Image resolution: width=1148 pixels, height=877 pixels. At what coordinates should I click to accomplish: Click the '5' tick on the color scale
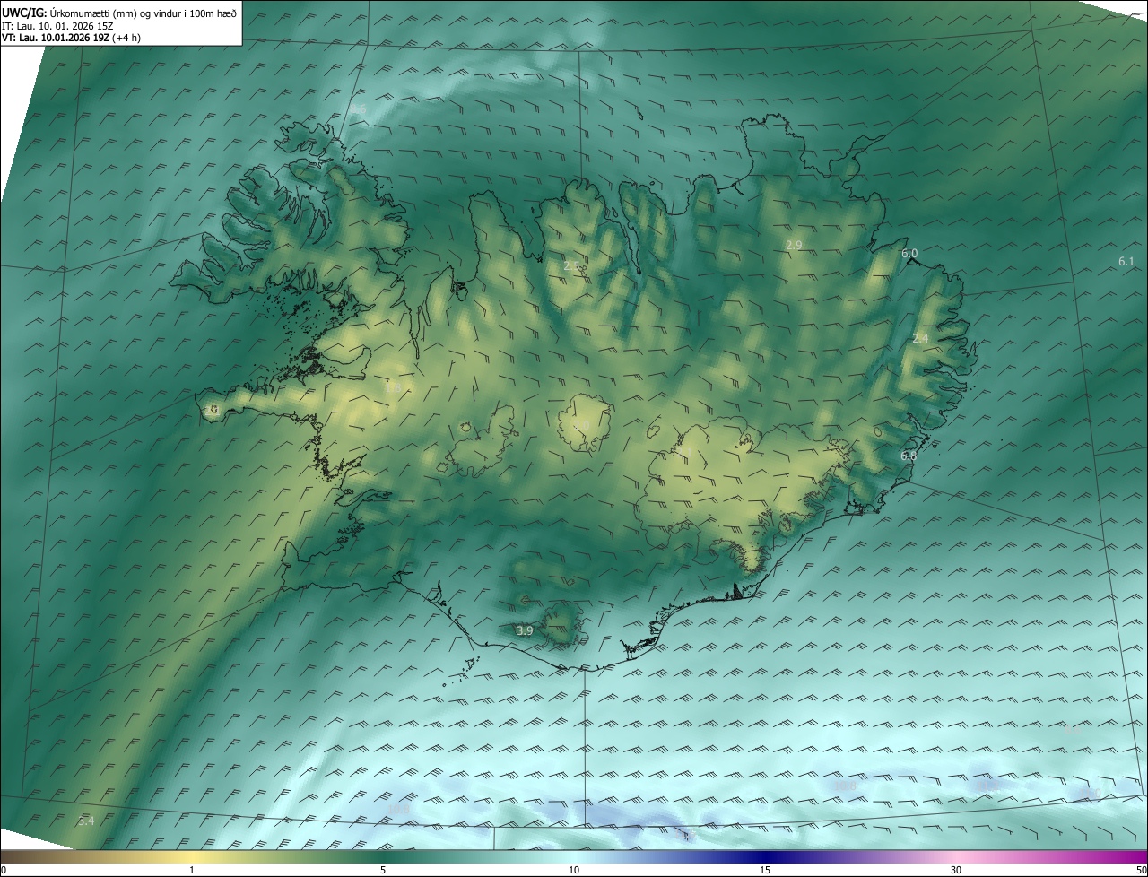click(x=383, y=871)
